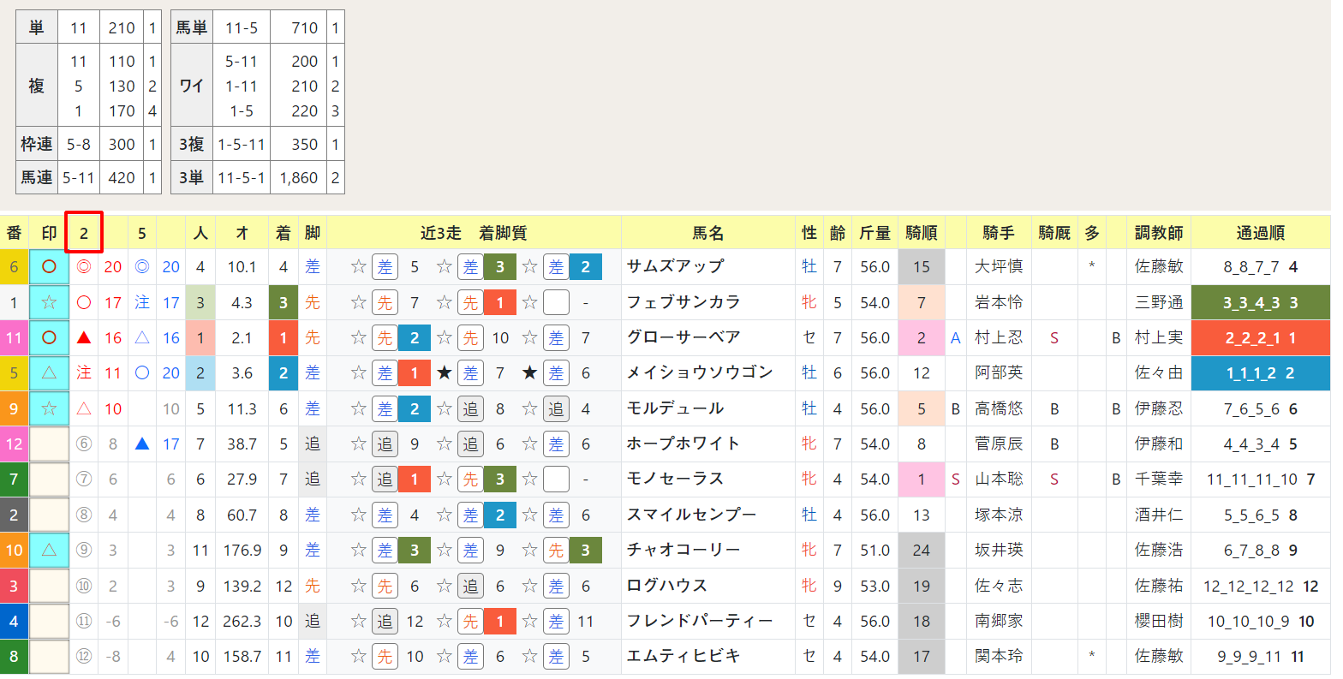Viewport: 1343px width, 679px height.
Task: Click the 馬単 combination 11-5
Action: (242, 28)
